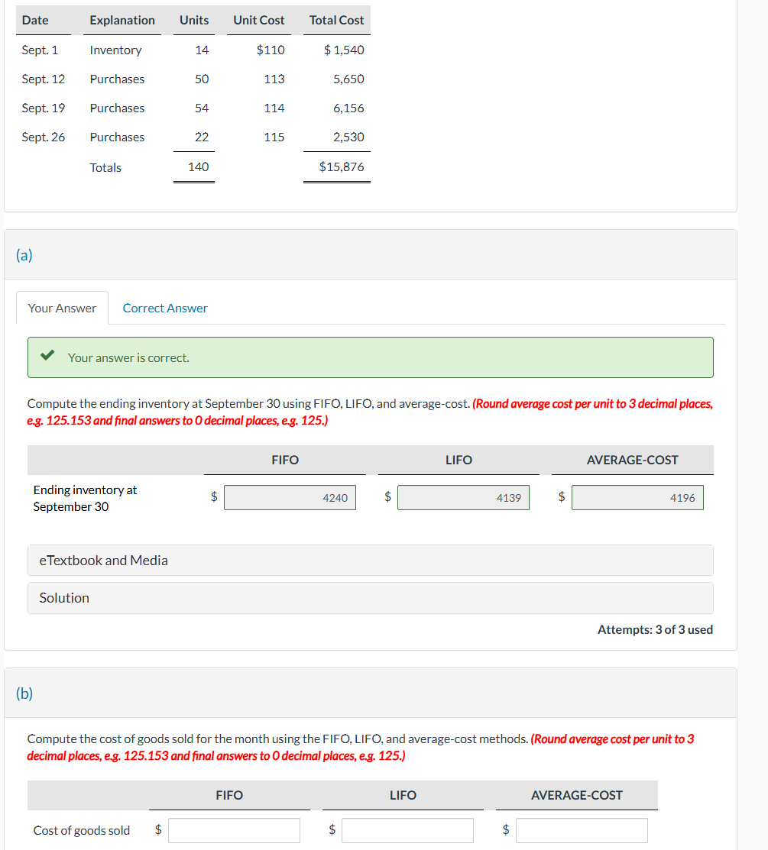This screenshot has height=850, width=768.
Task: Click the LIFO ending inventory field 4139
Action: [x=463, y=498]
